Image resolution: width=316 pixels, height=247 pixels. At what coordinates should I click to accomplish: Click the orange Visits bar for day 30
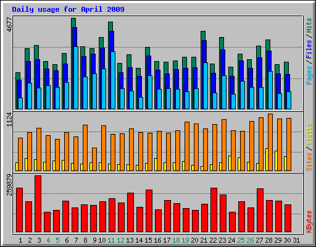(289, 144)
